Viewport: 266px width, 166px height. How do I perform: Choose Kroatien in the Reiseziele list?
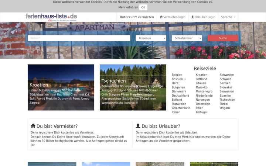202,75
